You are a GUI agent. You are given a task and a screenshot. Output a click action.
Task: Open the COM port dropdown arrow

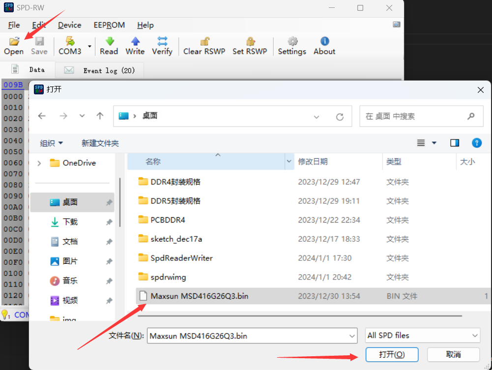tap(90, 46)
